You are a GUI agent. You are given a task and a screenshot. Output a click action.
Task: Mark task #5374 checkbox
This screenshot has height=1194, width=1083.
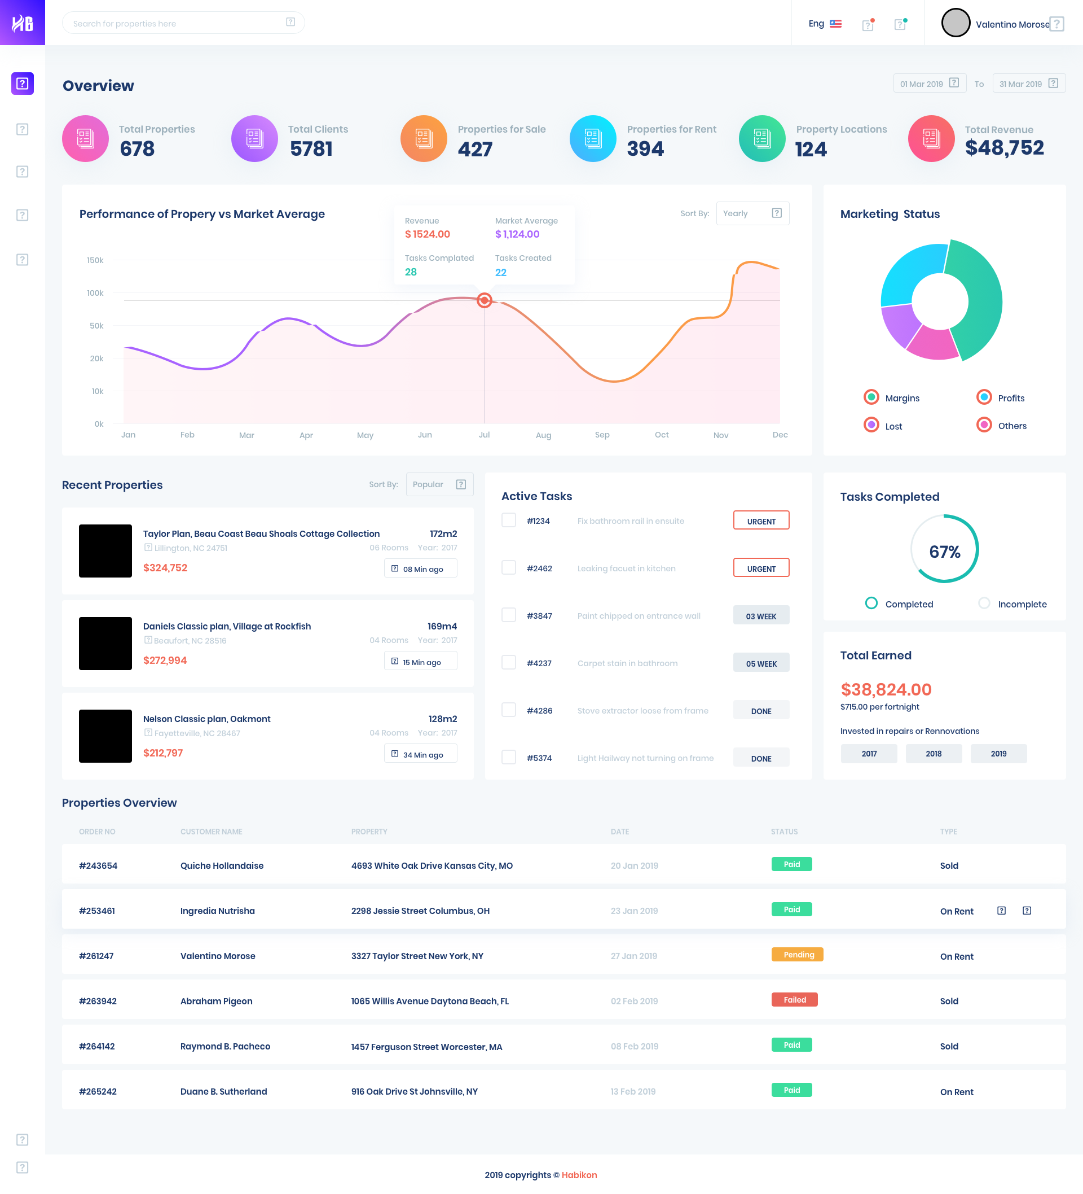point(508,757)
